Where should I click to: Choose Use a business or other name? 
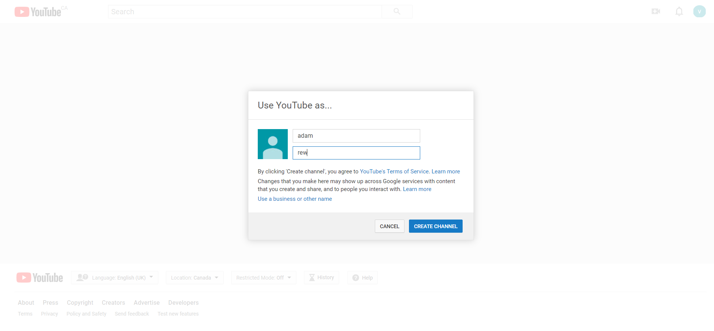pos(295,199)
